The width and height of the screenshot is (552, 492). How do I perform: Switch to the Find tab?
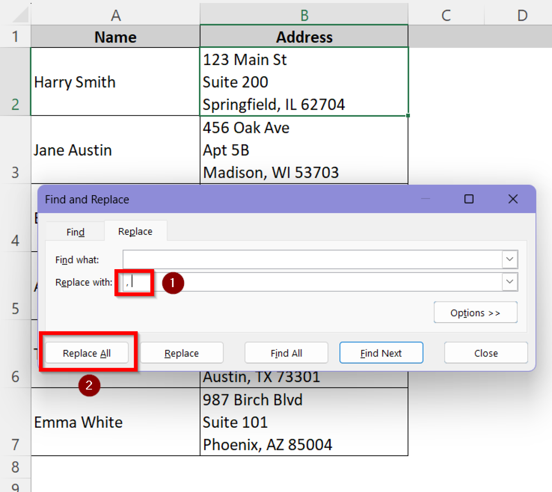coord(75,232)
